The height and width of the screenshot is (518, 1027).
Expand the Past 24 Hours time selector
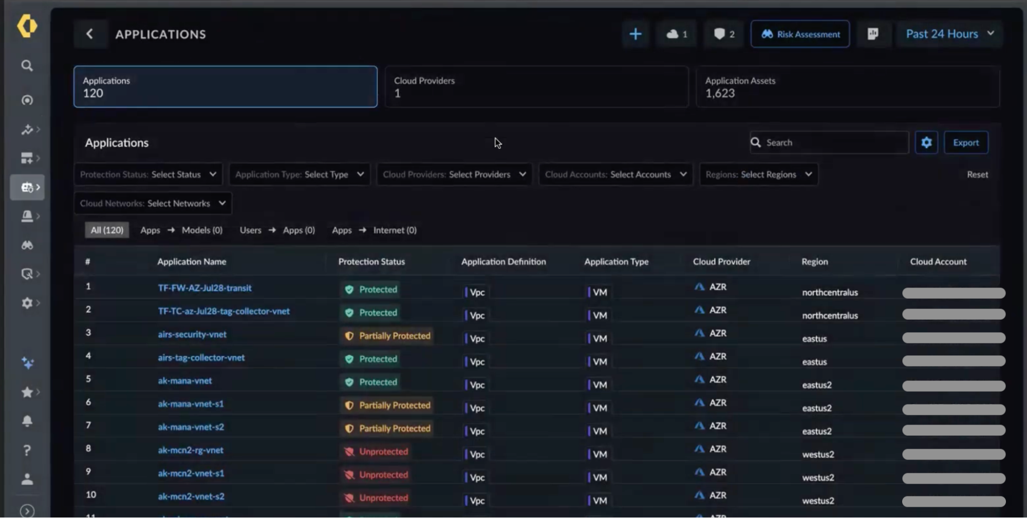950,34
